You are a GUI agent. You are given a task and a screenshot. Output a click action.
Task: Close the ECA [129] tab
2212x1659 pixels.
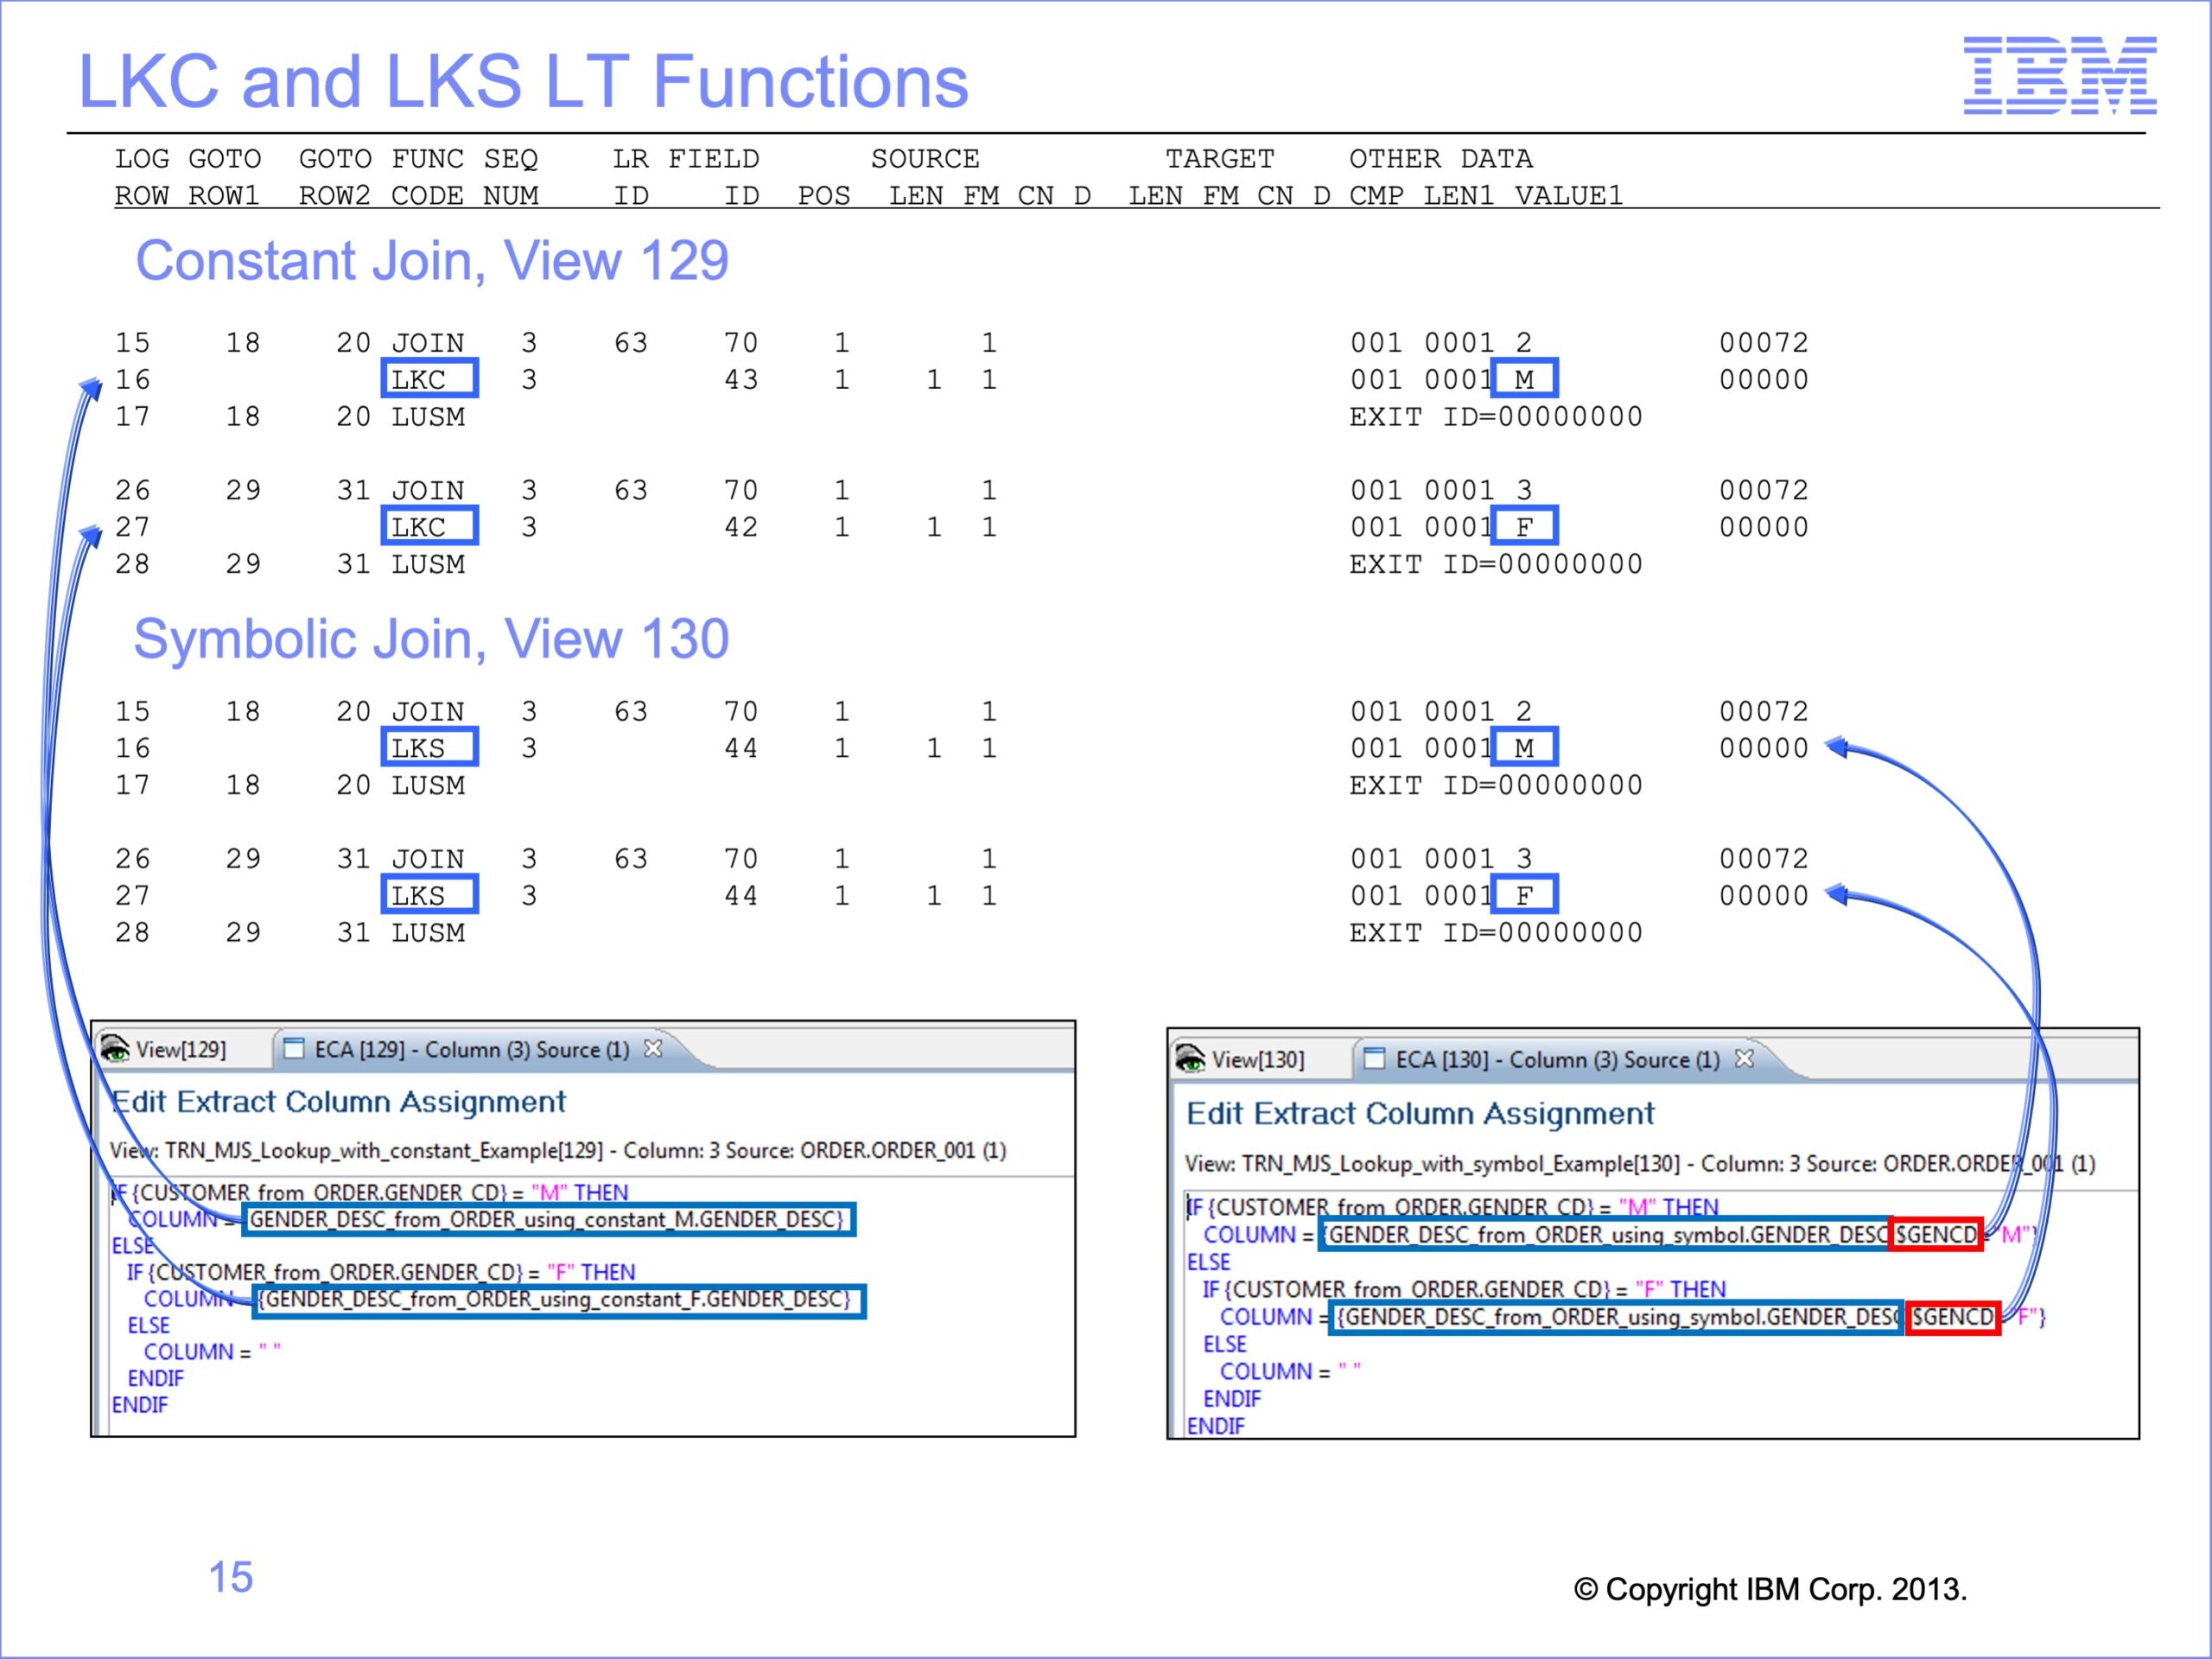point(653,1048)
